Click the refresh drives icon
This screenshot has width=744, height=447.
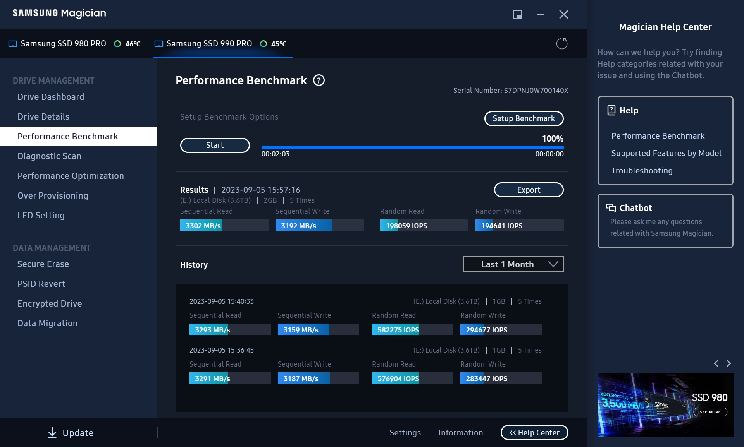[561, 43]
